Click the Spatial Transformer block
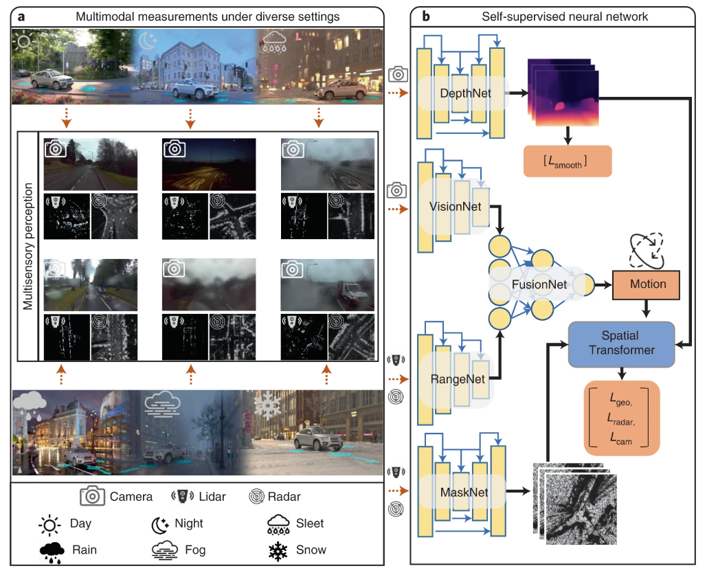 click(621, 345)
